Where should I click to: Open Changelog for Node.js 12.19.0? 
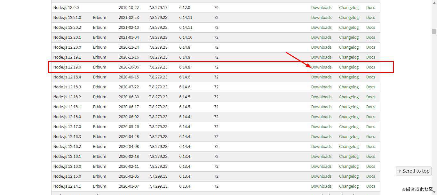[x=349, y=67]
